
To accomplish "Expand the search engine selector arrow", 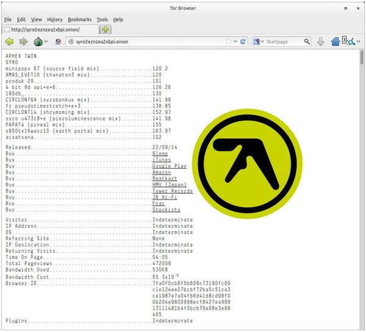I will (x=262, y=41).
